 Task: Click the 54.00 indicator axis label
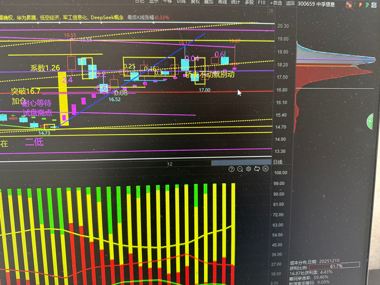pos(277,235)
